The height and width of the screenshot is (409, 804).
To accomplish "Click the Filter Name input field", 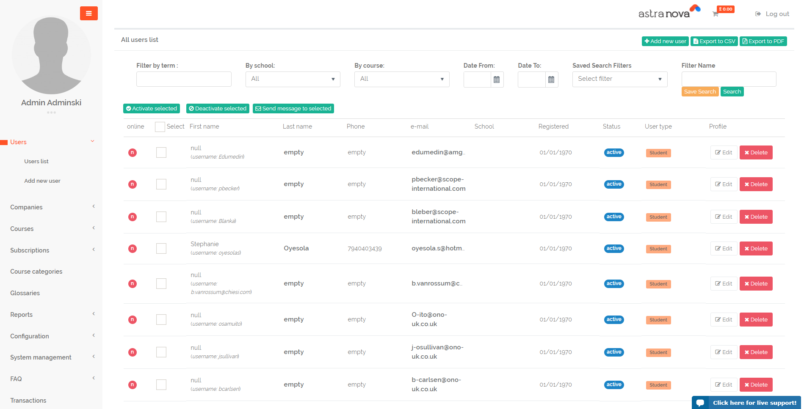I will coord(729,79).
